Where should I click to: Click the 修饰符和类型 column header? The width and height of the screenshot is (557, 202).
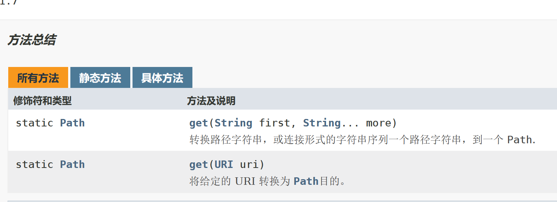coord(42,101)
